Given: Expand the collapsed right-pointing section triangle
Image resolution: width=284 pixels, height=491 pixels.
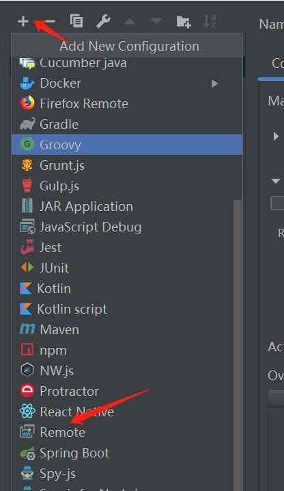Looking at the screenshot, I should [x=276, y=136].
